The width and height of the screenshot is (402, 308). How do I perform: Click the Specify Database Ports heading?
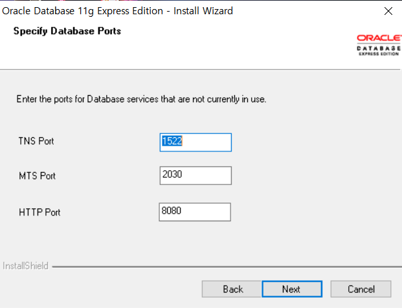[x=67, y=31]
